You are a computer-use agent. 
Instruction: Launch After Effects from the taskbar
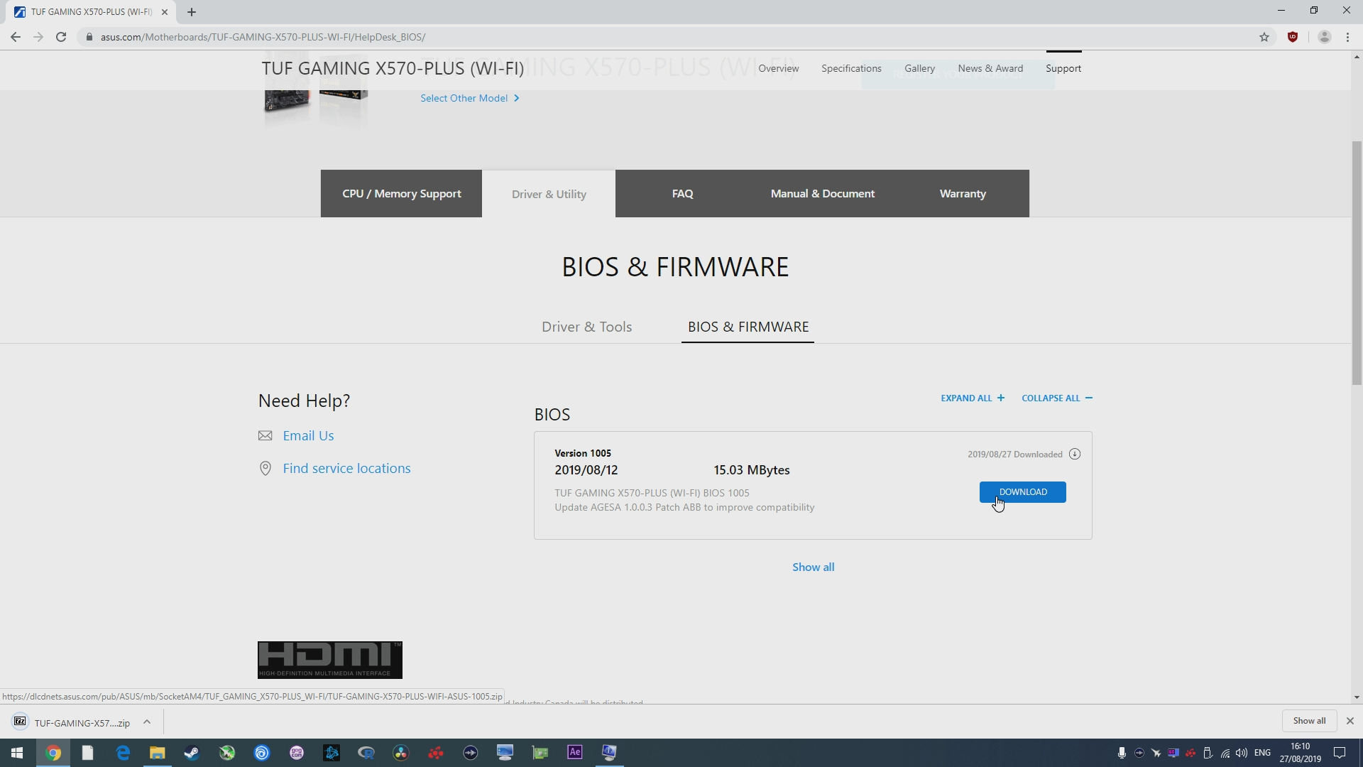[575, 752]
